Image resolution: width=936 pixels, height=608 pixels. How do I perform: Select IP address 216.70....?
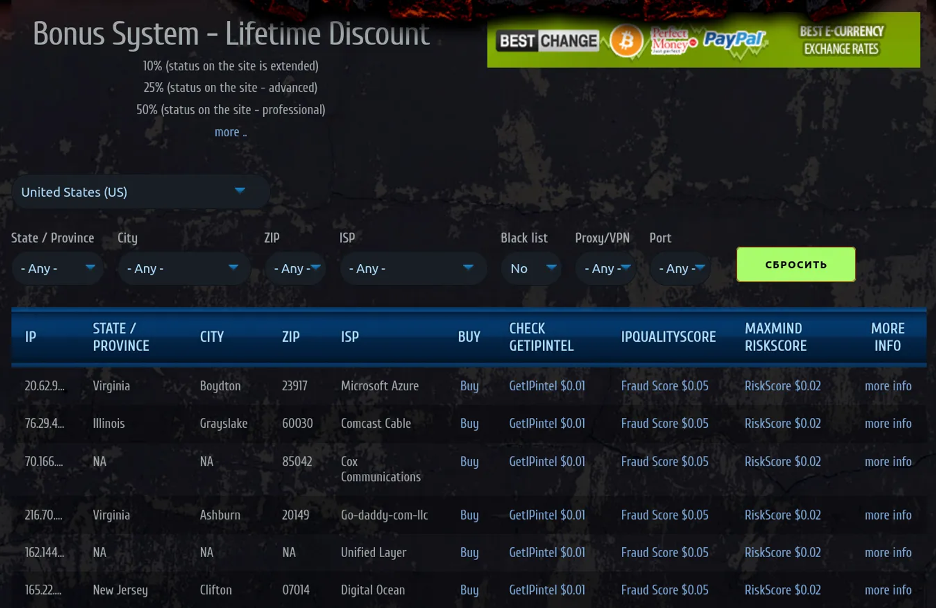pos(43,516)
